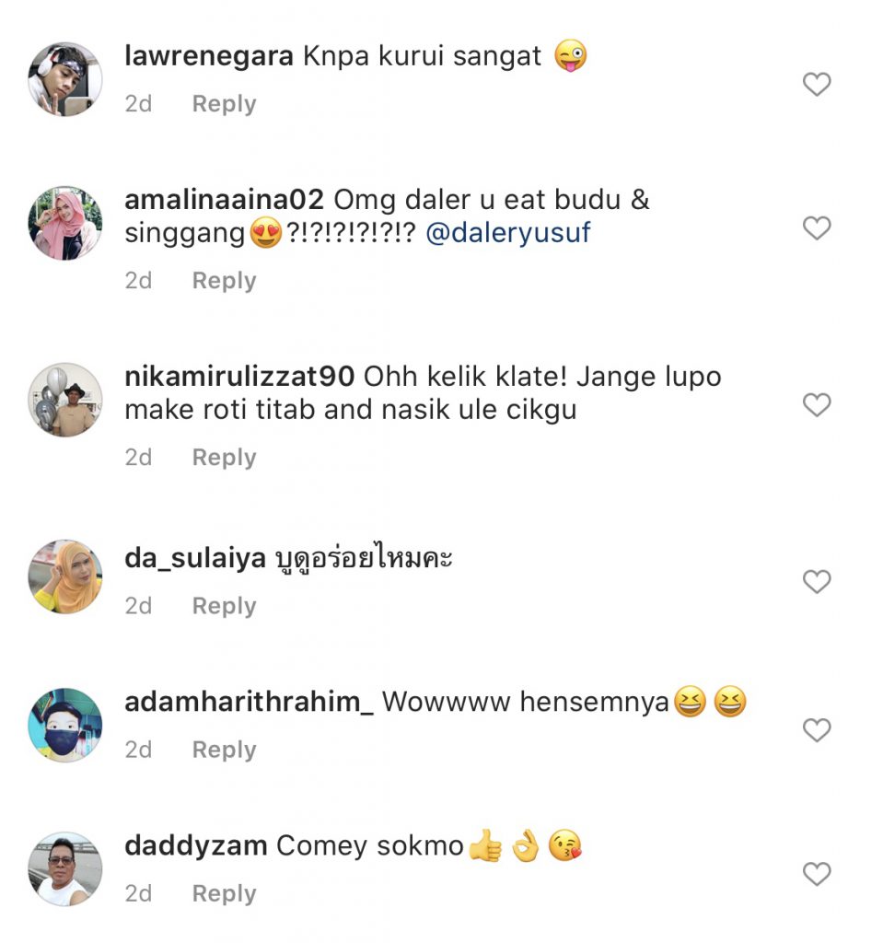Like daddyzam's Comey sokmo comment
Viewport: 883px width, 943px height.
coord(816,874)
